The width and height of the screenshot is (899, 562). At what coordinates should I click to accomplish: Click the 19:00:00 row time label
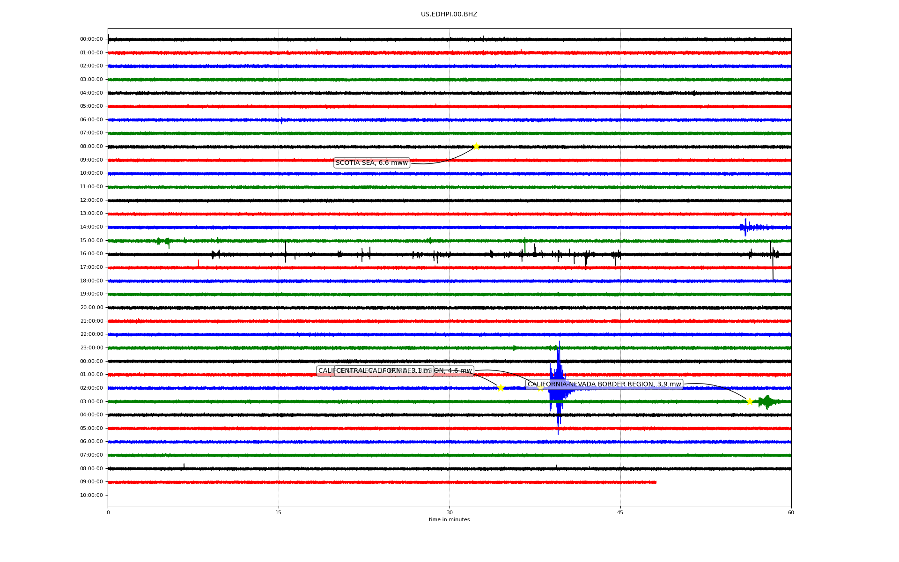91,294
